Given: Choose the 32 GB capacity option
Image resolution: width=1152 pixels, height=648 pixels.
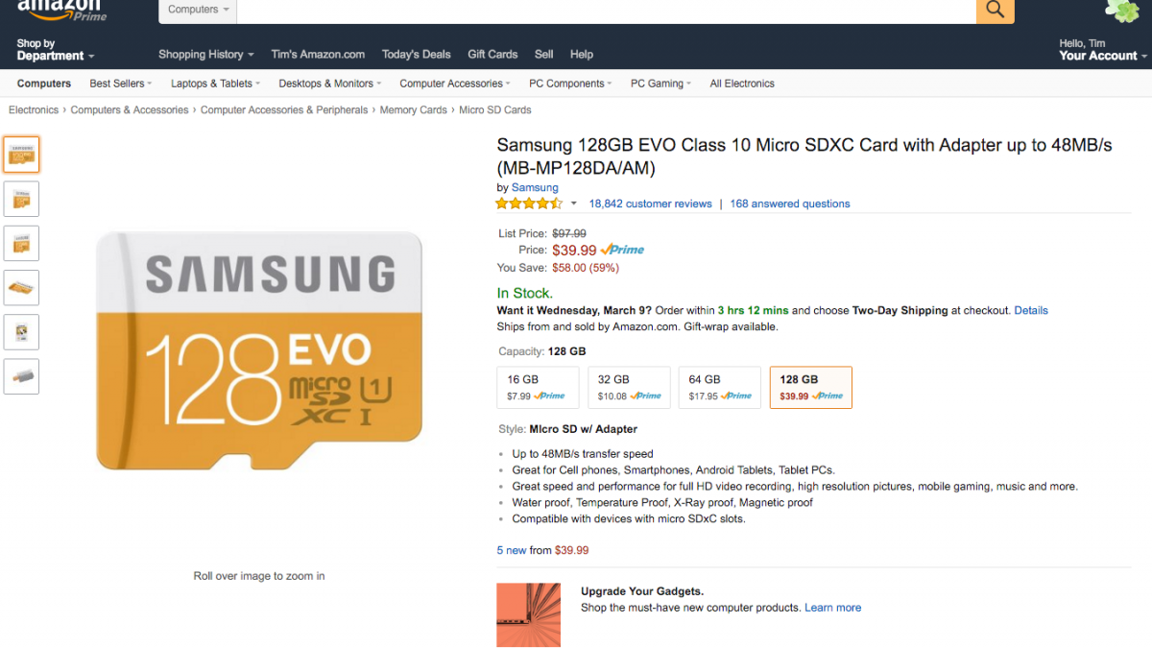Looking at the screenshot, I should [x=629, y=388].
